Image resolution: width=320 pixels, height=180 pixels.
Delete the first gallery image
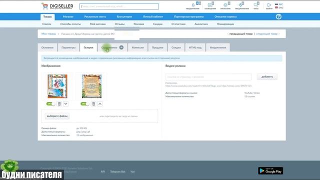(x=59, y=104)
